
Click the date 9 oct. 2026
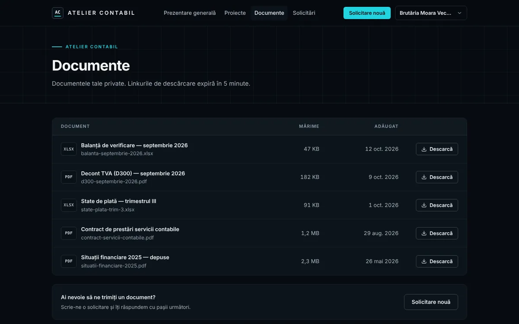click(384, 177)
